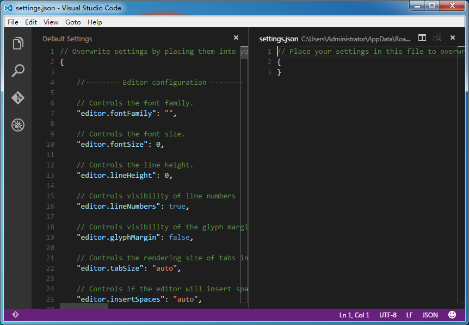Open the View menu
Image resolution: width=469 pixels, height=325 pixels.
coord(51,22)
